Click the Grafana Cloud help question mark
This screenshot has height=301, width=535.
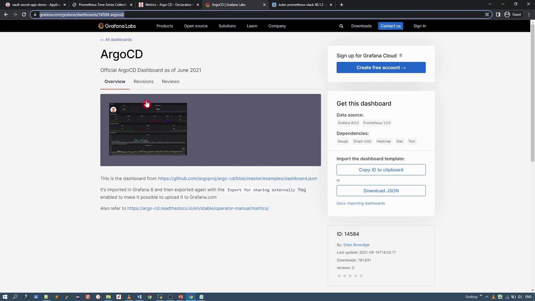tap(400, 56)
